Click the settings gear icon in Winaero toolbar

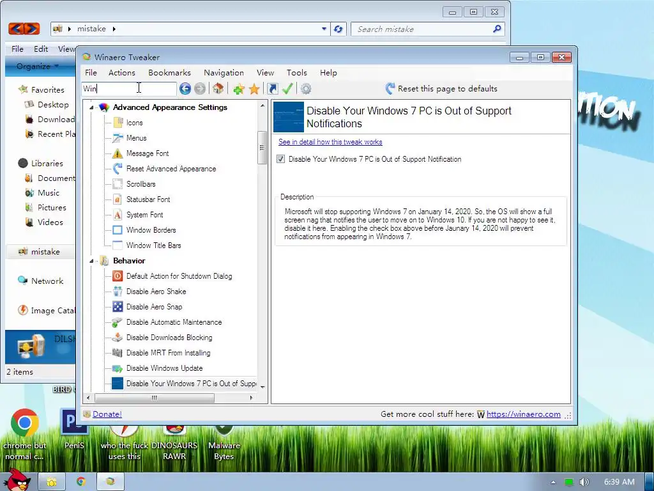[306, 88]
